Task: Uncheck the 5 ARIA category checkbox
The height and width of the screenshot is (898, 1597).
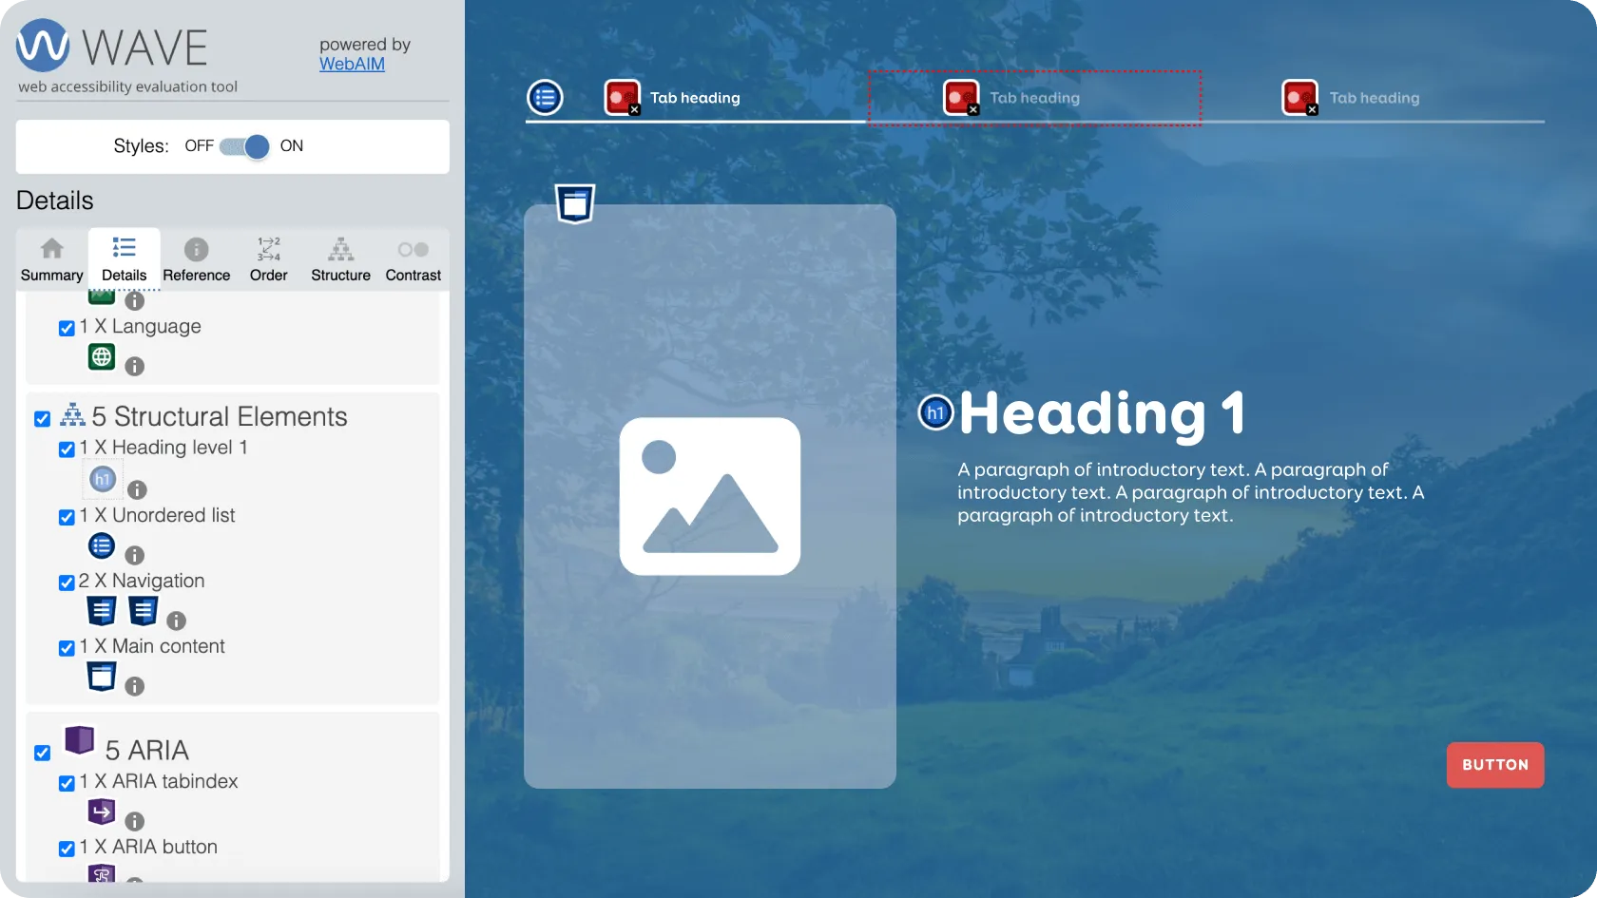Action: tap(43, 753)
